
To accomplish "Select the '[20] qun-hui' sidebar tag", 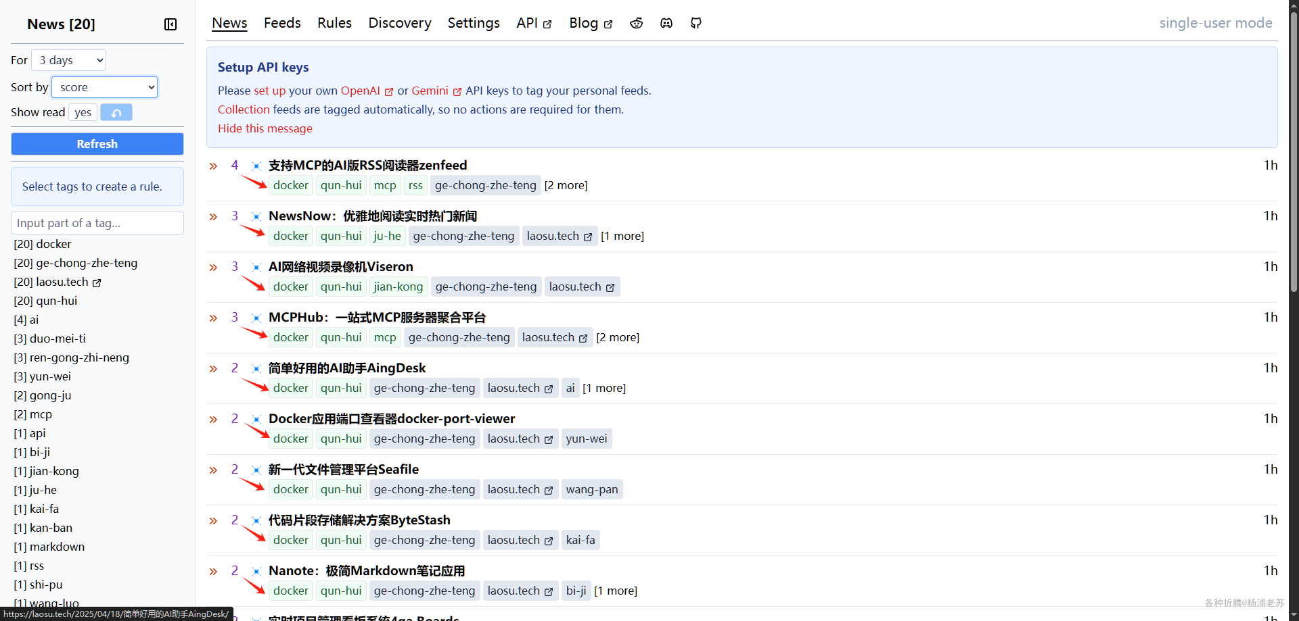I will [45, 301].
